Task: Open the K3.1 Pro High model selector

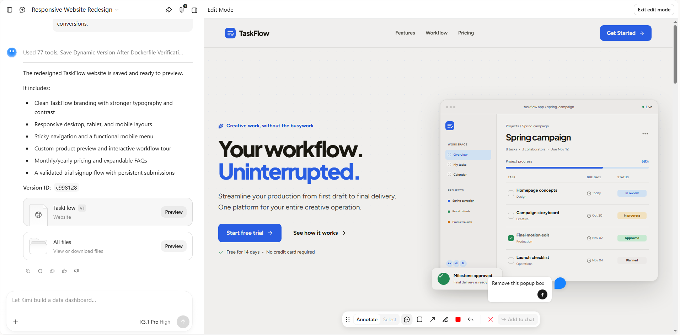Action: point(155,322)
